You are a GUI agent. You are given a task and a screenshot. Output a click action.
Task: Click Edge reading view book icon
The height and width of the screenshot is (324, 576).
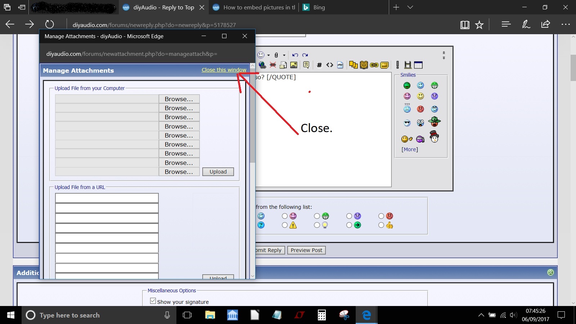pos(465,24)
